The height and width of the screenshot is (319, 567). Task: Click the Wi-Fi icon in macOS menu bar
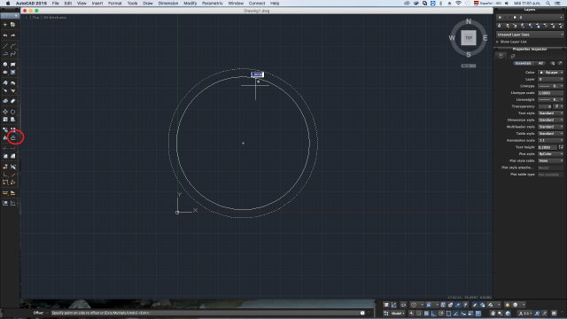[458, 4]
